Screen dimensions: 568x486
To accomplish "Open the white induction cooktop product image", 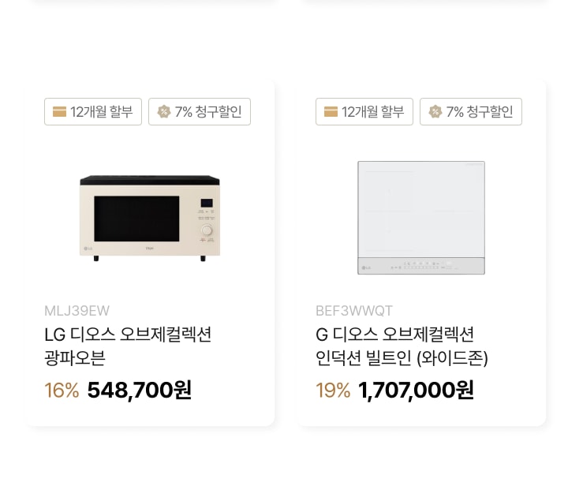I will coord(421,218).
